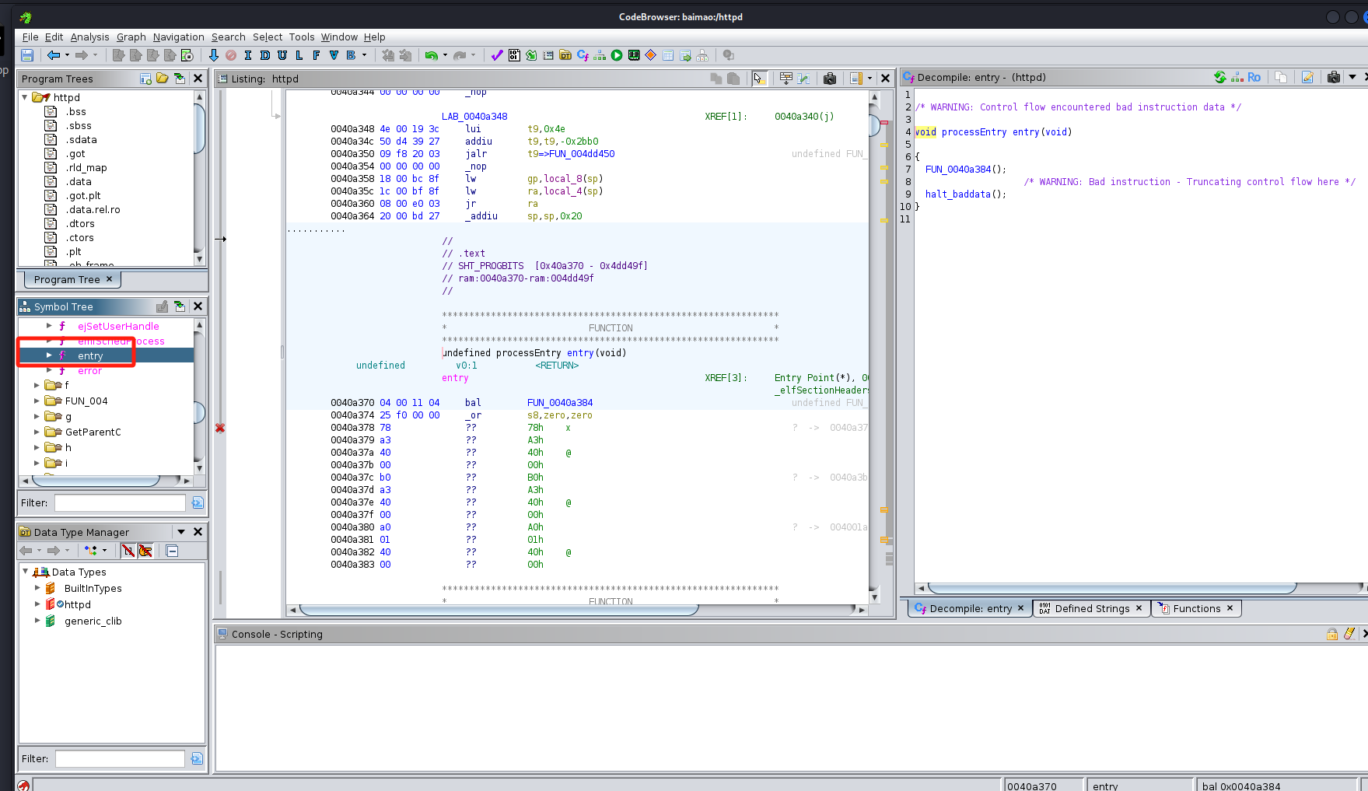Switch to the Defined Strings tab
This screenshot has width=1368, height=791.
[x=1091, y=608]
